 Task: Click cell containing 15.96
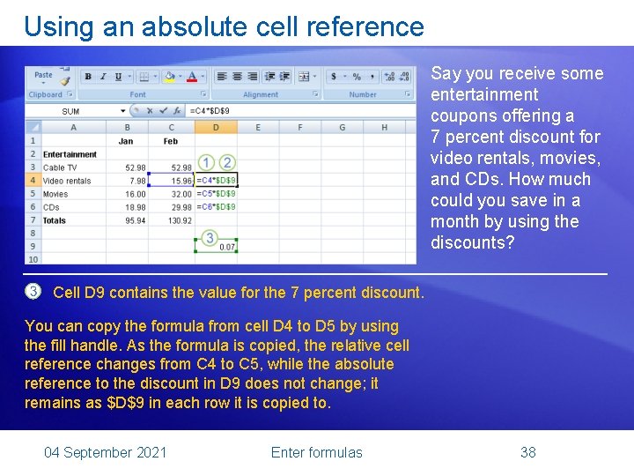[172, 181]
